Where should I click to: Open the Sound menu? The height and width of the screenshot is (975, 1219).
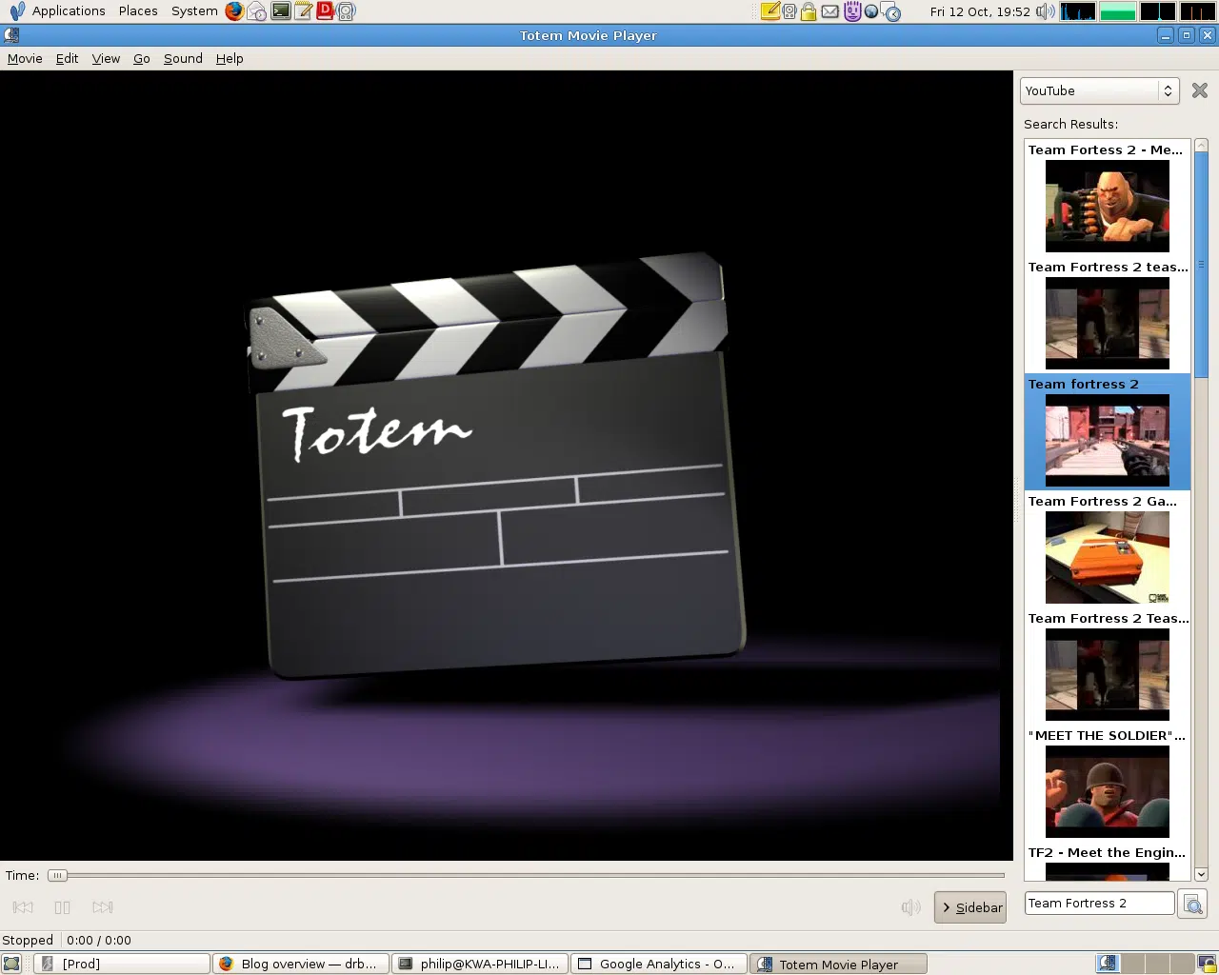click(183, 58)
